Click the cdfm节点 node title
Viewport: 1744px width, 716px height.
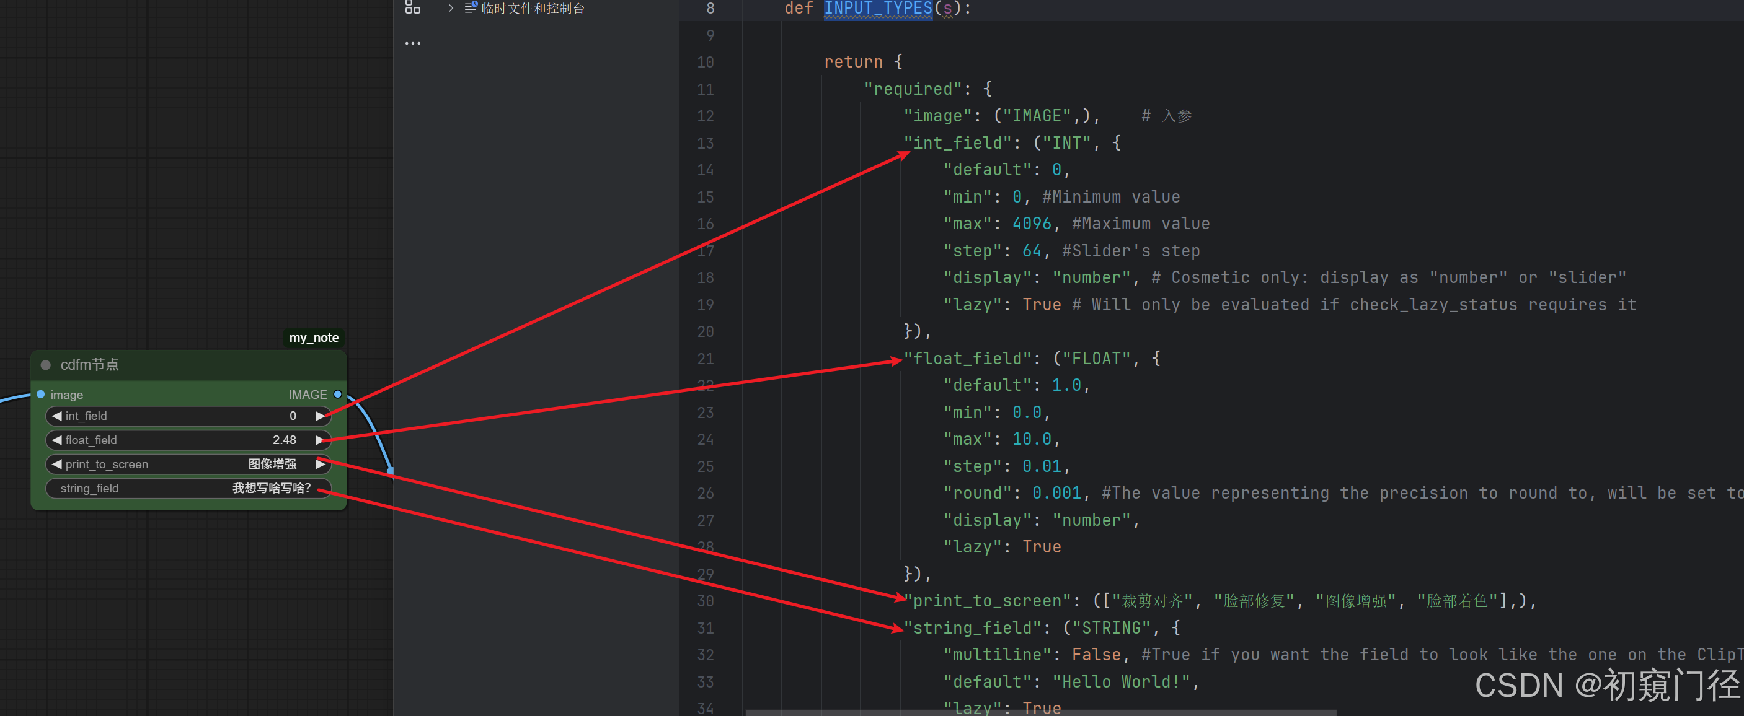point(90,365)
